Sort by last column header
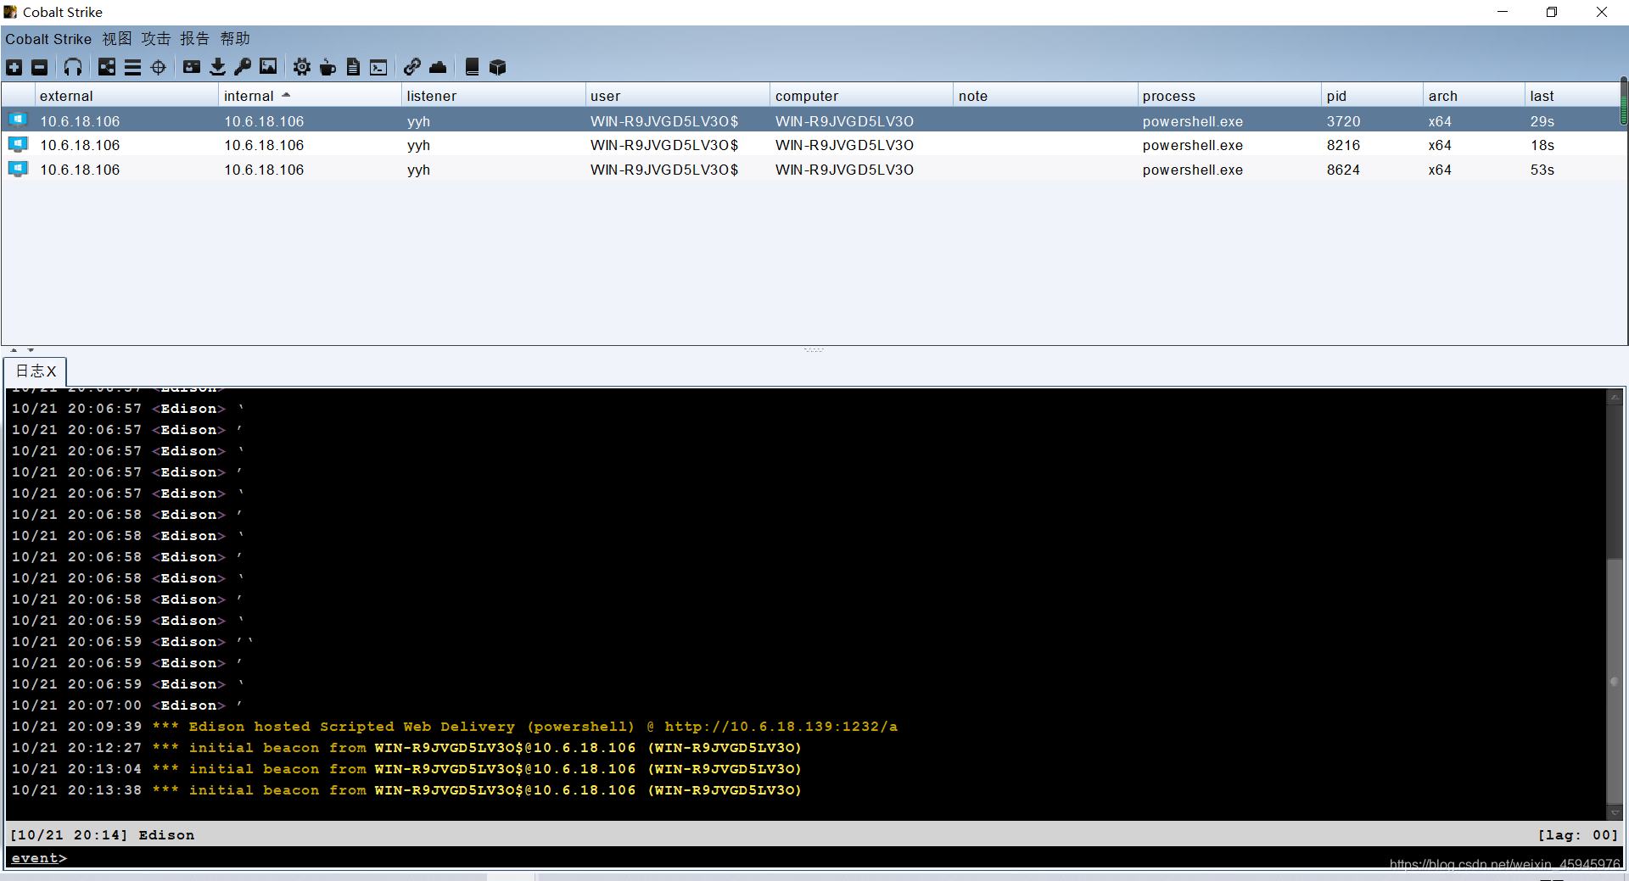This screenshot has height=881, width=1629. coord(1571,96)
